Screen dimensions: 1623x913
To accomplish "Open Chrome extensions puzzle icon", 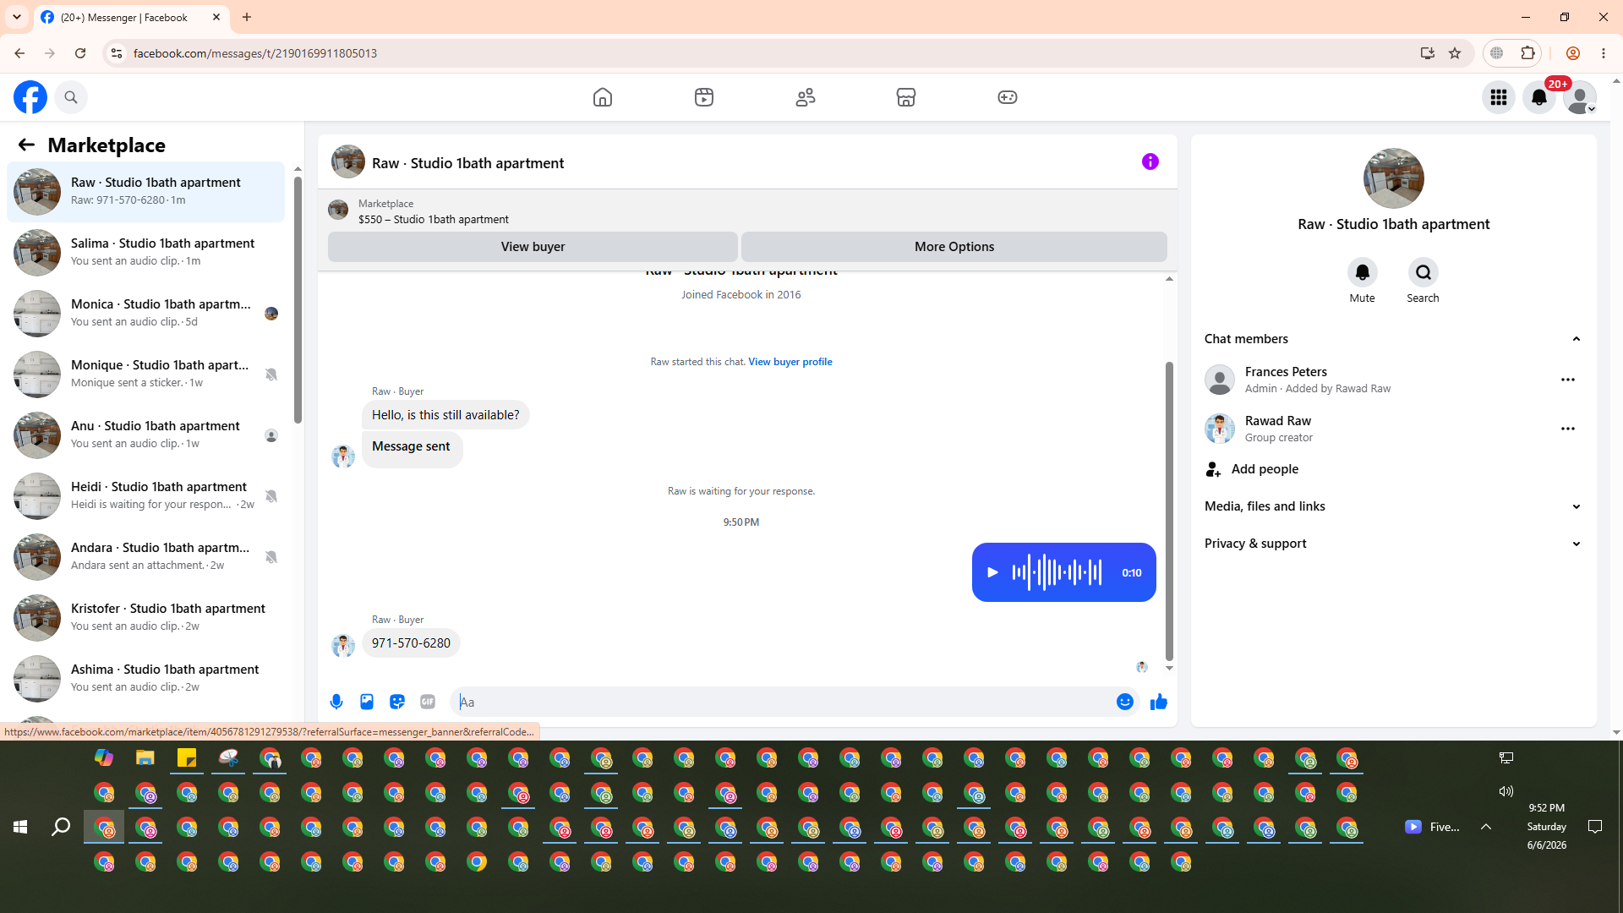I will [x=1527, y=53].
